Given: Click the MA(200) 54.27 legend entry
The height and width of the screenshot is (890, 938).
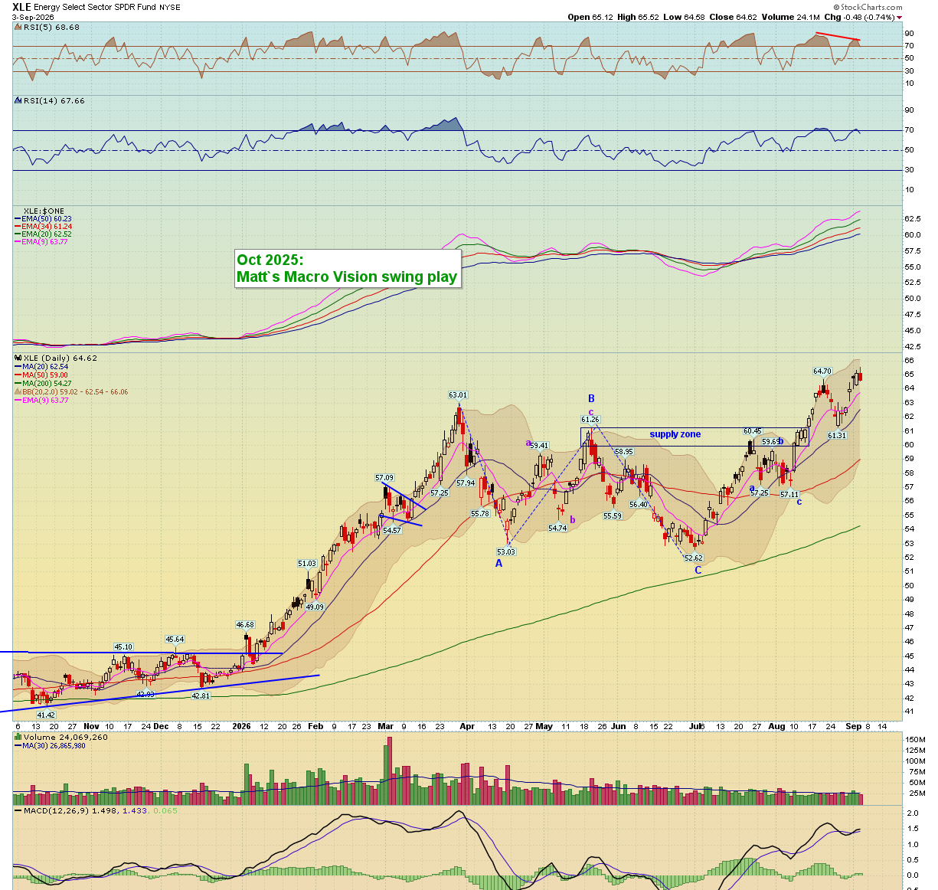Looking at the screenshot, I should (44, 384).
